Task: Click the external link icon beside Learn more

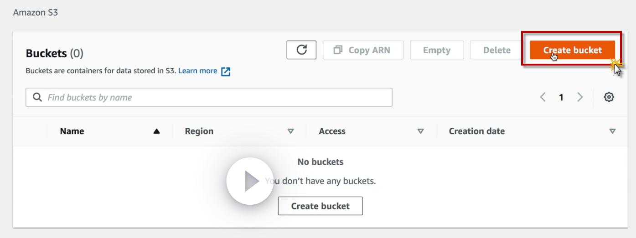Action: pyautogui.click(x=226, y=71)
